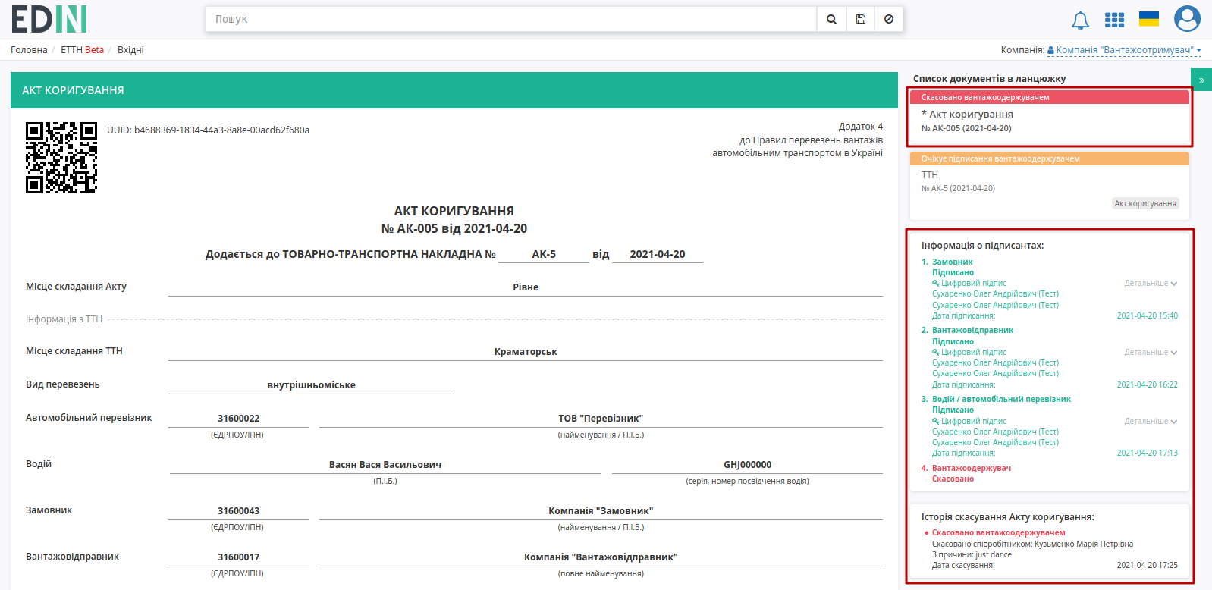Image resolution: width=1212 pixels, height=590 pixels.
Task: Open the notifications bell
Action: tap(1080, 20)
